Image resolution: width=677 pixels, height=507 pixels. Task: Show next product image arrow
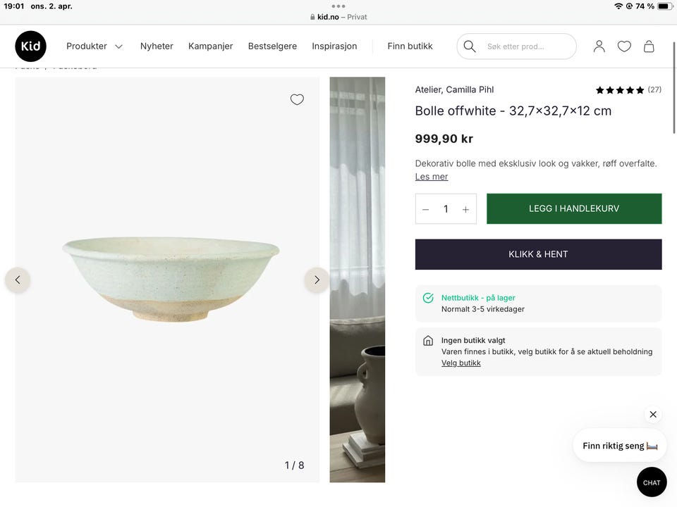click(317, 280)
